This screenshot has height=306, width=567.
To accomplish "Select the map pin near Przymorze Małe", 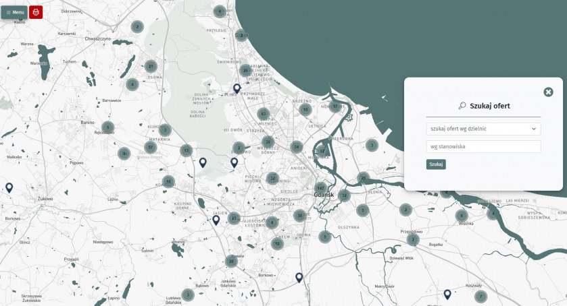I will pyautogui.click(x=237, y=88).
